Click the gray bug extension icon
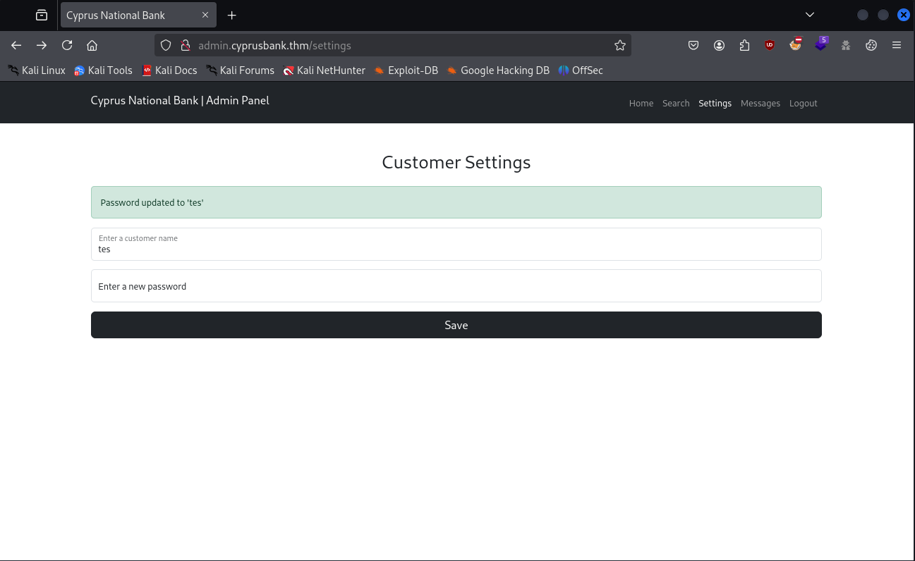 click(x=846, y=45)
